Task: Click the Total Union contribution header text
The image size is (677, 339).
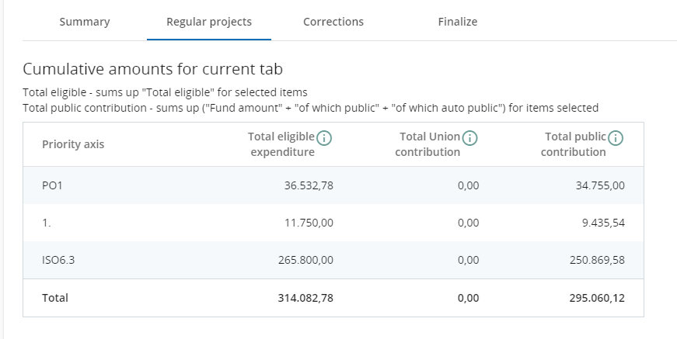Action: tap(428, 144)
